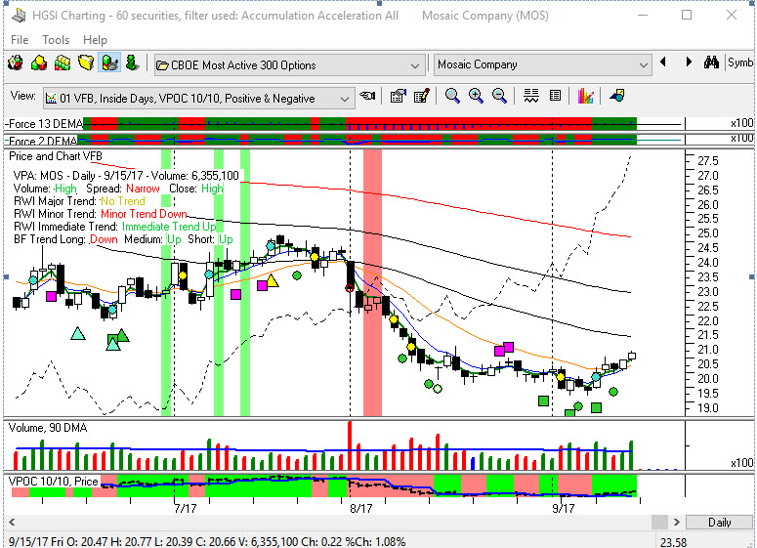757x548 pixels.
Task: Click the Force 2 DEMA panel label
Action: [42, 141]
